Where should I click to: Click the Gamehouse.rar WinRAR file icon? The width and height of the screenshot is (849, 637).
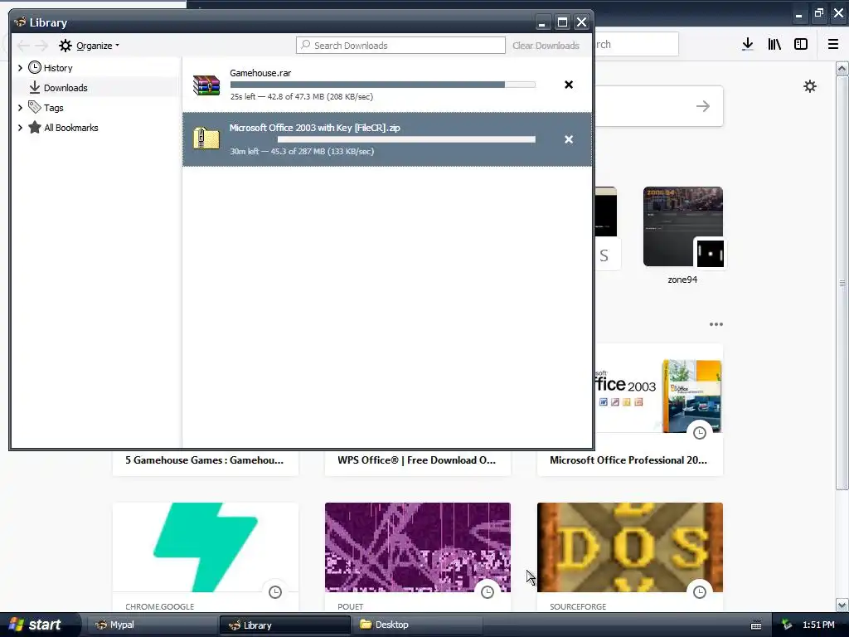click(206, 85)
